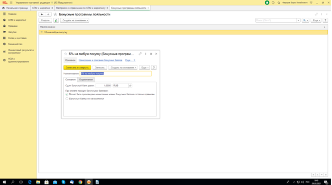The width and height of the screenshot is (332, 185).
Task: Get link icon at top right of list
Action: click(316, 14)
